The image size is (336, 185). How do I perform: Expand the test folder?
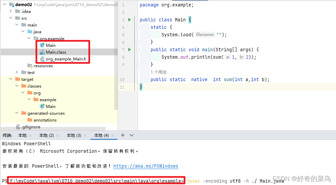coord(17,72)
